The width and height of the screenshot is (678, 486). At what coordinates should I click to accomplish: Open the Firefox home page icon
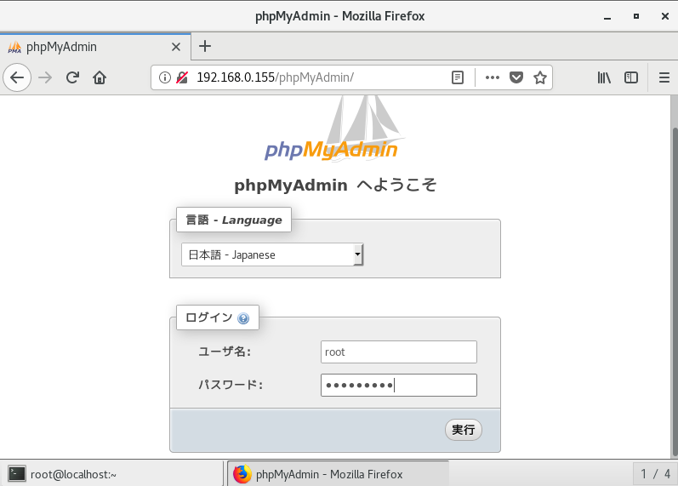[100, 77]
